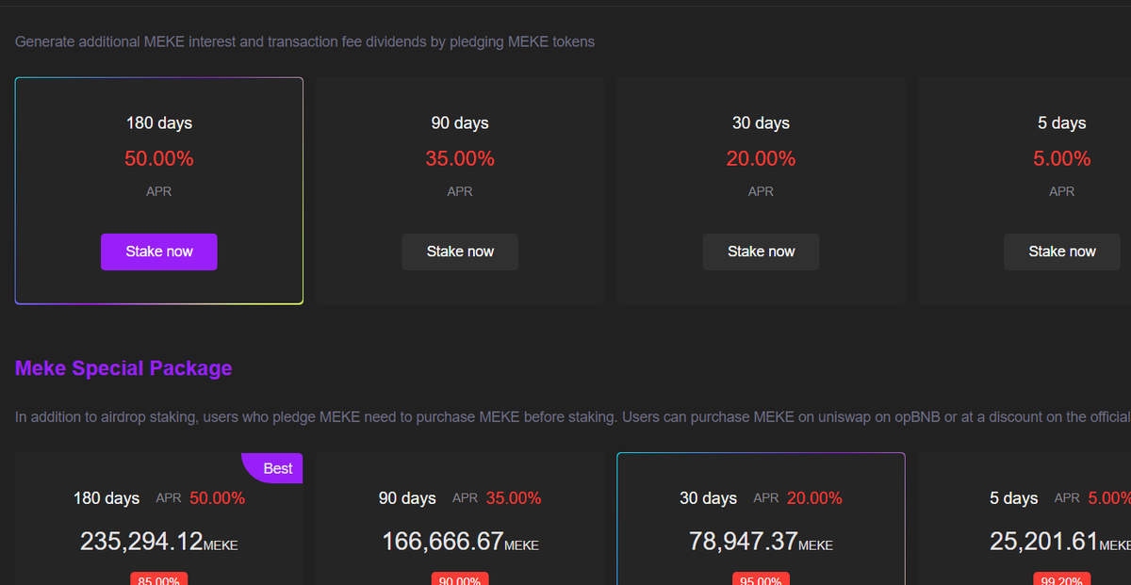Click Stake now for 5 days
This screenshot has height=585, width=1131.
(1062, 252)
